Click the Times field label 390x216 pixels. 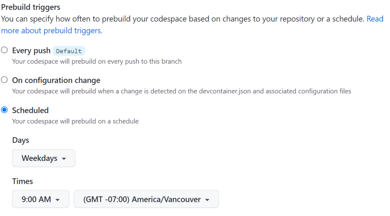tap(22, 181)
